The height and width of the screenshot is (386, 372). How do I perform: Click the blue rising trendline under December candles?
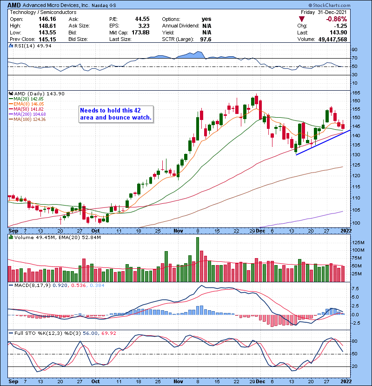click(x=323, y=142)
